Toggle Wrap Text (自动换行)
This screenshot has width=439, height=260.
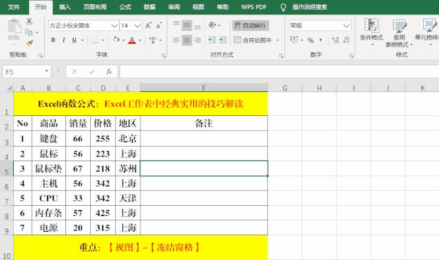[x=250, y=25]
